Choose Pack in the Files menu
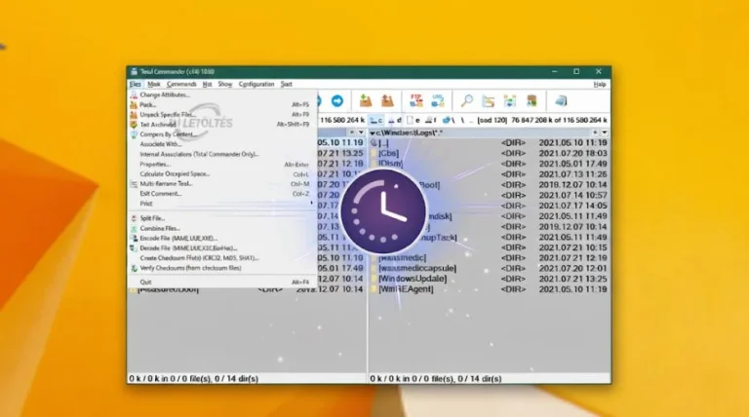The height and width of the screenshot is (417, 749). [221, 104]
